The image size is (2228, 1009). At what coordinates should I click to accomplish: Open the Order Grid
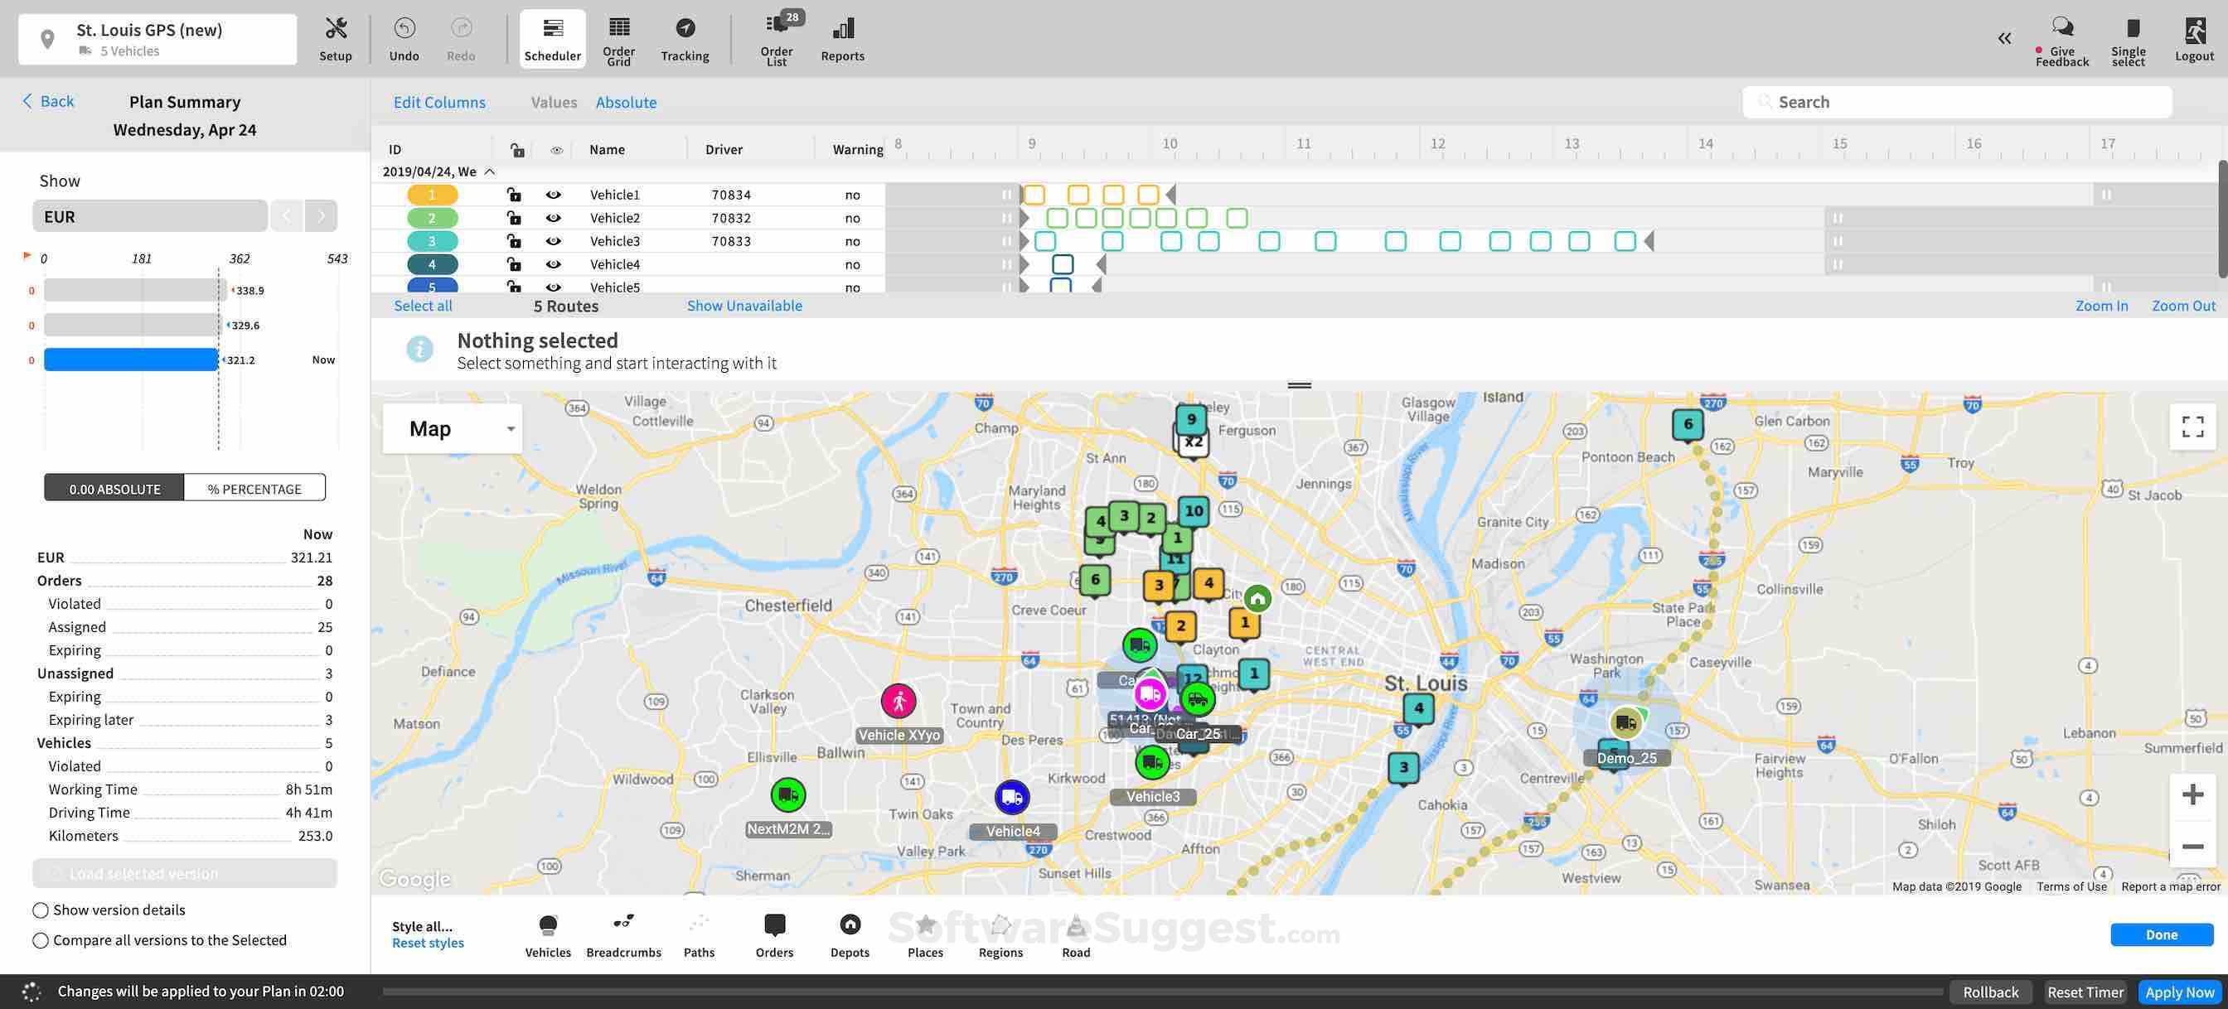tap(618, 38)
